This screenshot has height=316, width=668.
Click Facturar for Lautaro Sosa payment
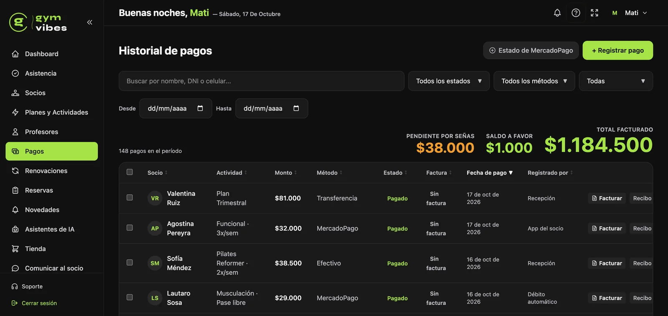[607, 298]
